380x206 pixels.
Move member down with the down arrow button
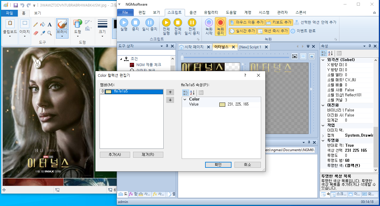click(170, 100)
